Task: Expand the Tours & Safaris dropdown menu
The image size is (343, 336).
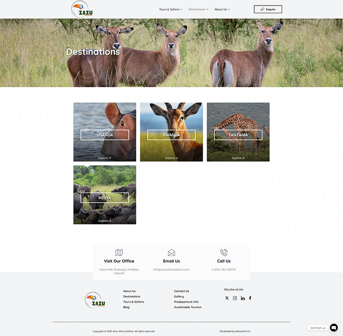Action: (x=171, y=9)
